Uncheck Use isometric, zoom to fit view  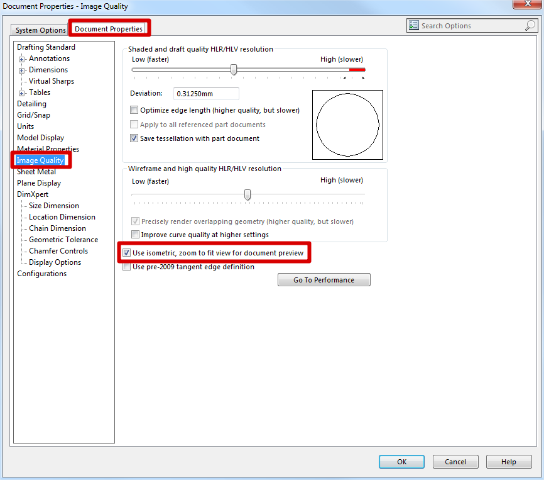126,253
